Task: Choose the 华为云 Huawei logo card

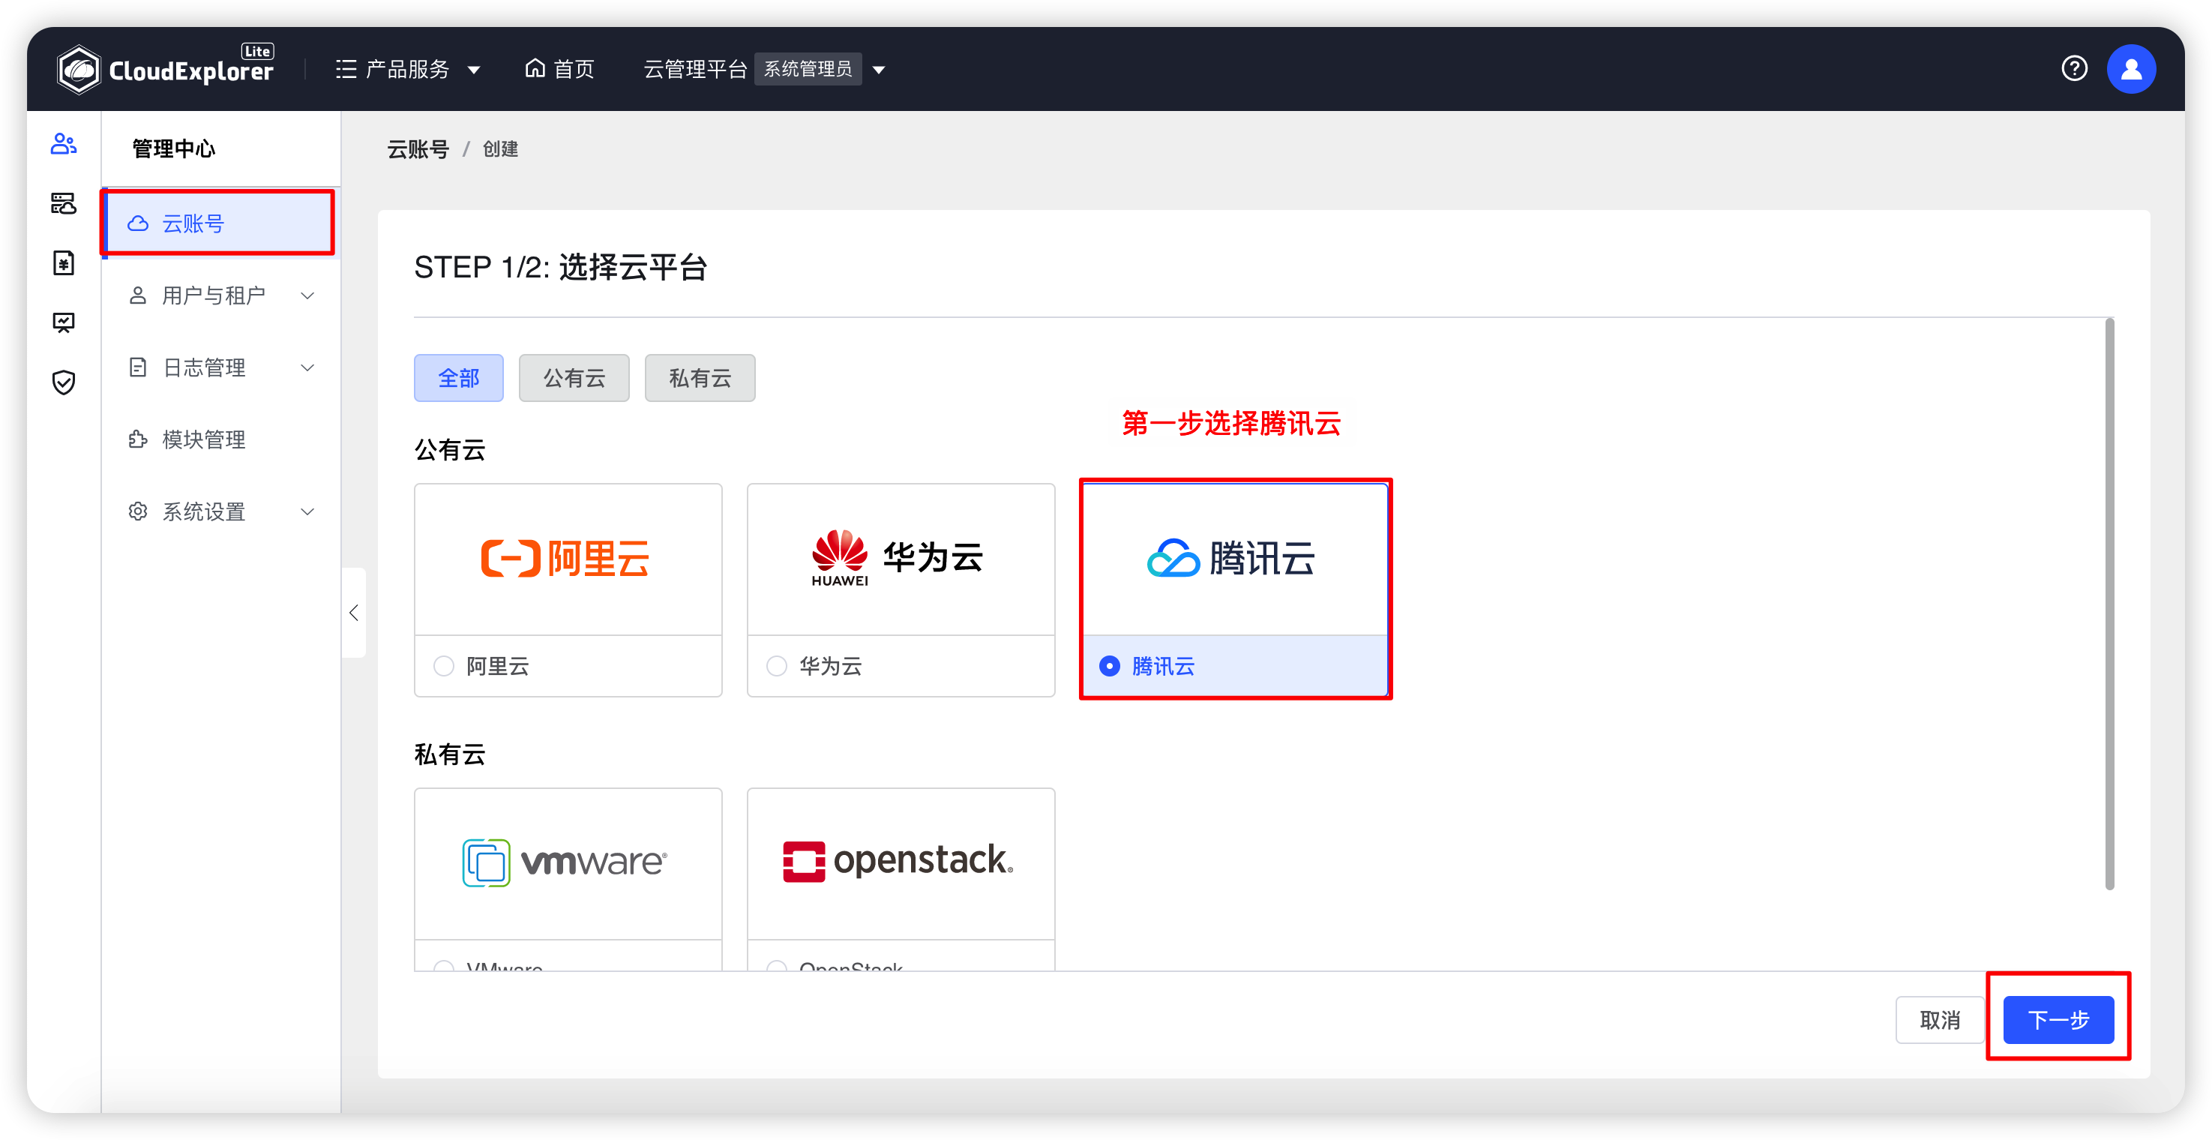Action: coord(901,559)
